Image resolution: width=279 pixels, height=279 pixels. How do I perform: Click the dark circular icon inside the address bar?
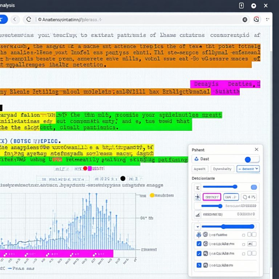tap(245, 20)
